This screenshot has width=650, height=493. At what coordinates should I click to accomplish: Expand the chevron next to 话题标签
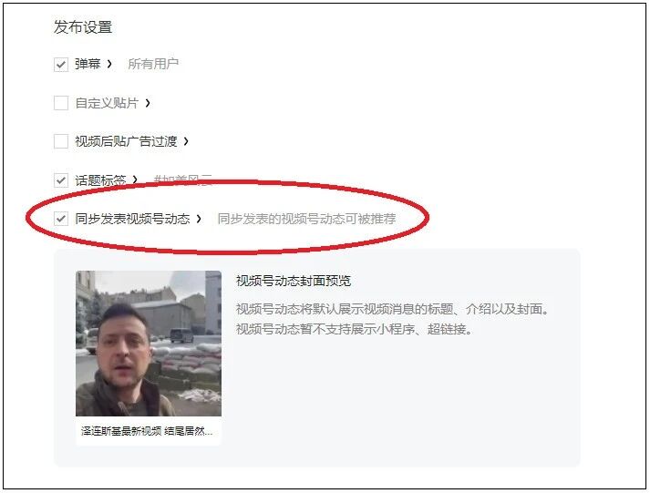(x=135, y=180)
